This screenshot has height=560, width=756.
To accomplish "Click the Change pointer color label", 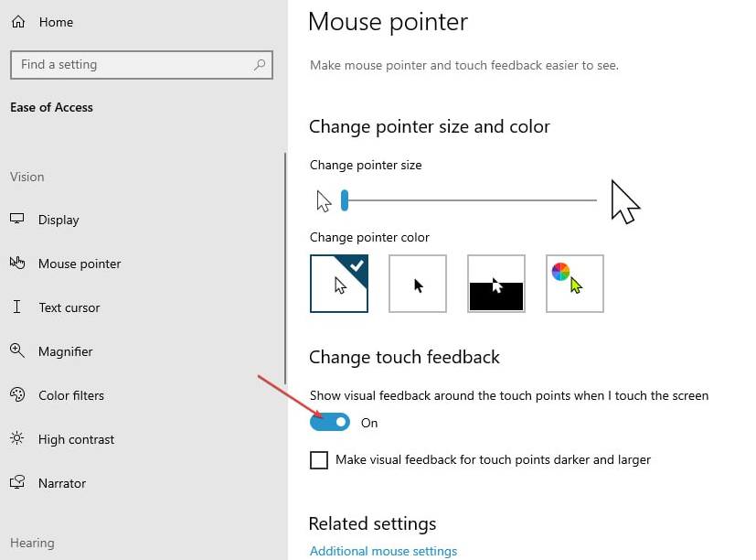I will coord(369,237).
